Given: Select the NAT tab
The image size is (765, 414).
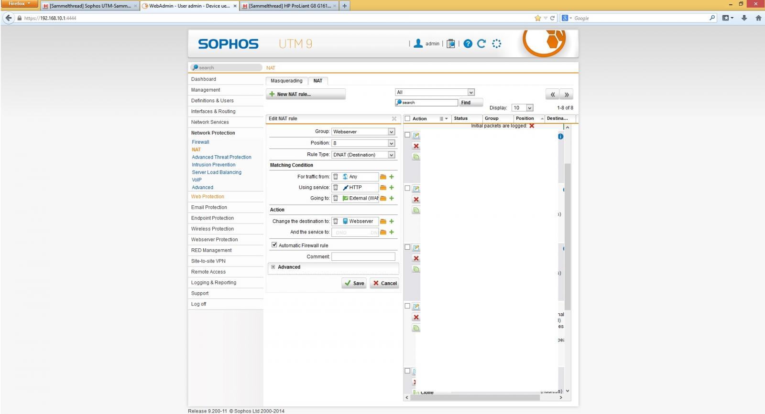Looking at the screenshot, I should click(318, 81).
